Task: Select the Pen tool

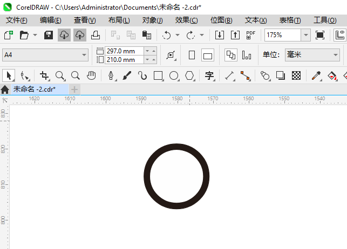Action: pyautogui.click(x=111, y=76)
